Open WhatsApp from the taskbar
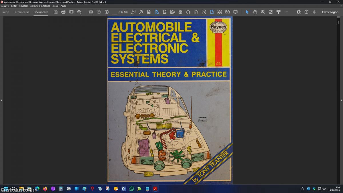Viewport: 343px width, 193px height. pos(131,189)
